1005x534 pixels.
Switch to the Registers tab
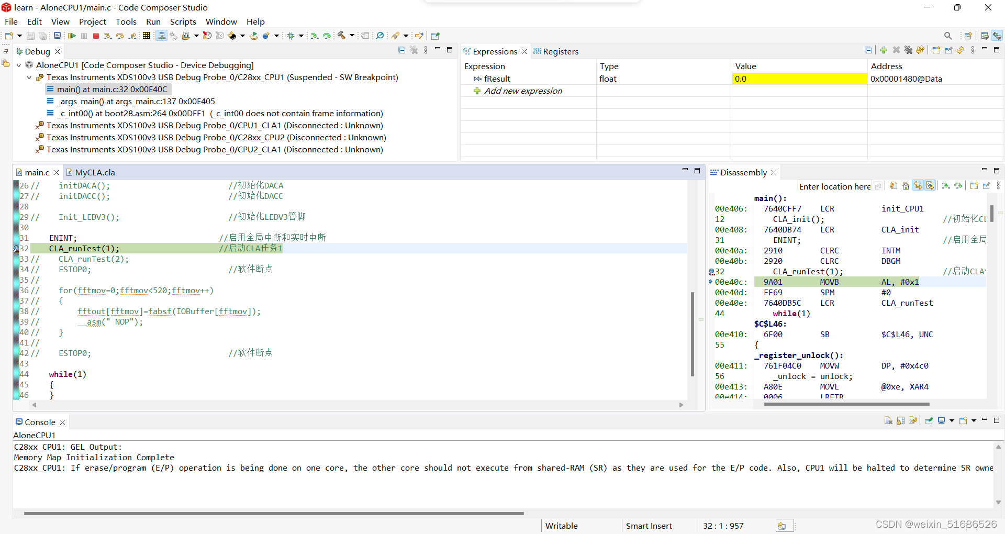[x=556, y=51]
